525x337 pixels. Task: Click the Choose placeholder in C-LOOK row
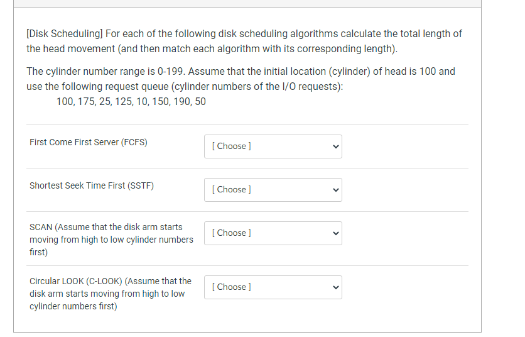(x=231, y=287)
